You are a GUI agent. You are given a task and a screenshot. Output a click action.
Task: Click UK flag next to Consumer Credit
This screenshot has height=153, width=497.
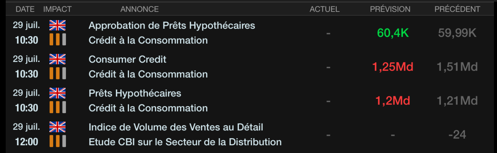[x=57, y=59]
